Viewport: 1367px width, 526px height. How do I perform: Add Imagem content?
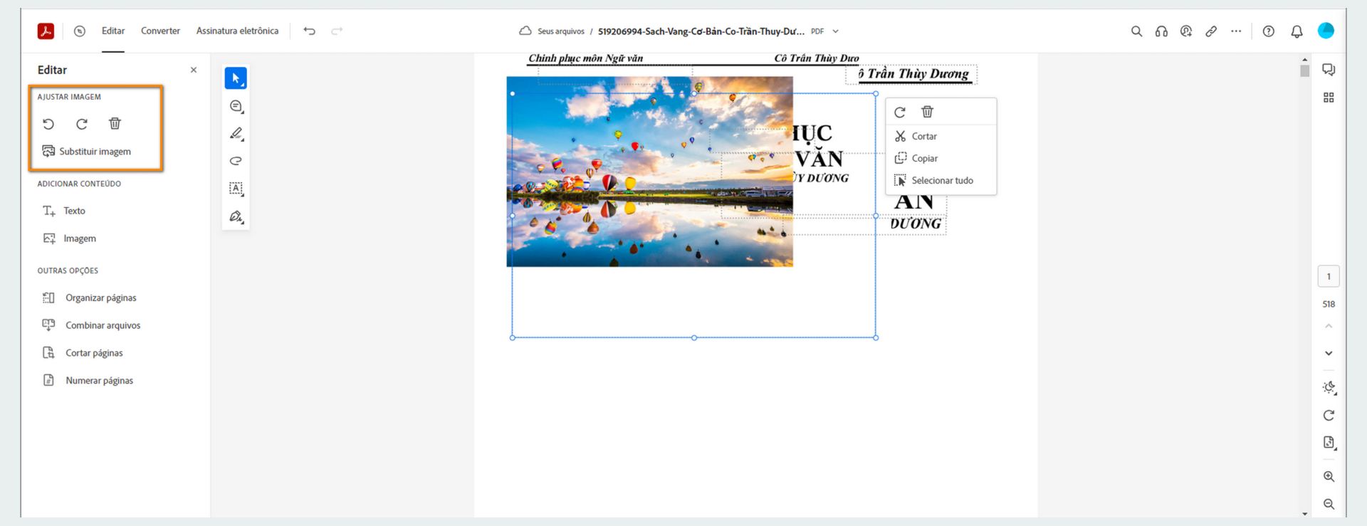70,238
